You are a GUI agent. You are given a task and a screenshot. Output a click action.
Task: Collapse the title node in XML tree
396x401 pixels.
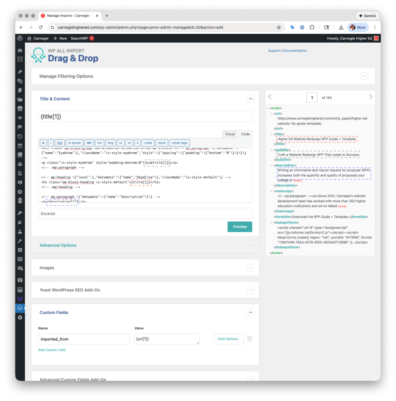(x=272, y=134)
